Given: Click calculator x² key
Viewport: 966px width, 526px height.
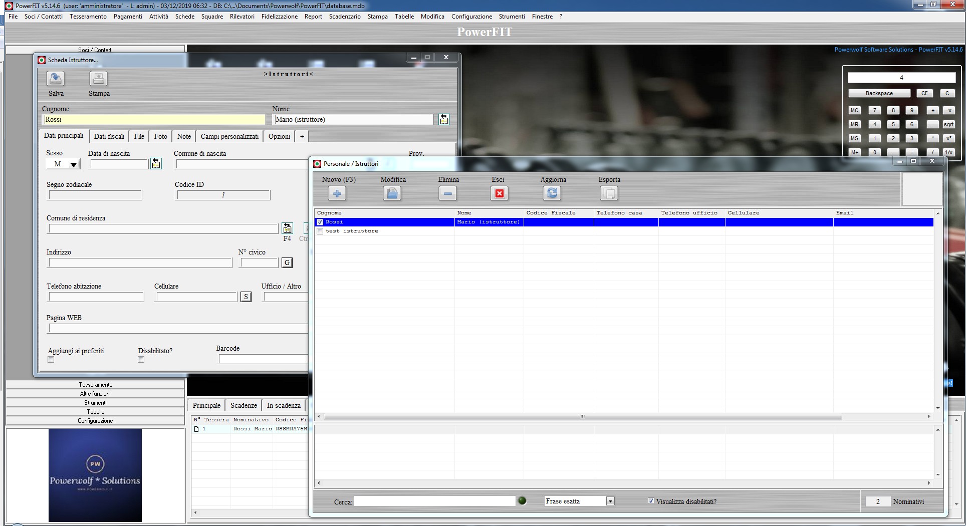Looking at the screenshot, I should coord(949,138).
